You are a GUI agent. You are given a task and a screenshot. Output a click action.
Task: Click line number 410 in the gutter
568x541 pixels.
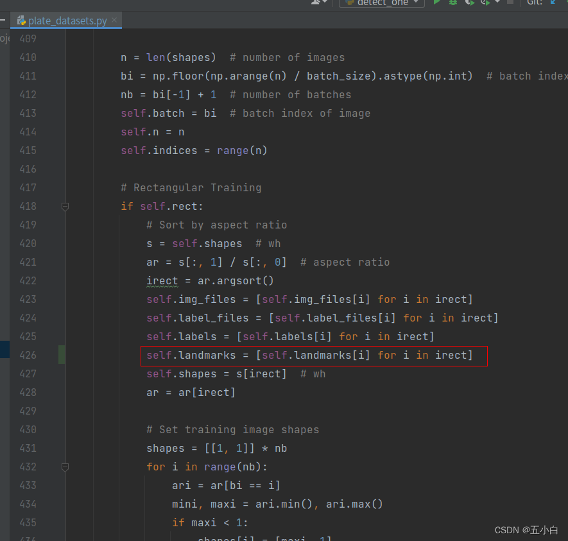[x=28, y=58]
